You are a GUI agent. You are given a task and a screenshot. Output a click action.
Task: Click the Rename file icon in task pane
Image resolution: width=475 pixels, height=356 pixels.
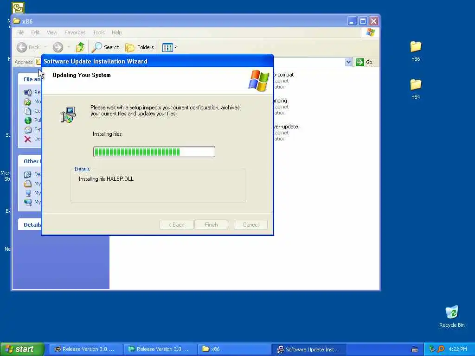[x=27, y=92]
